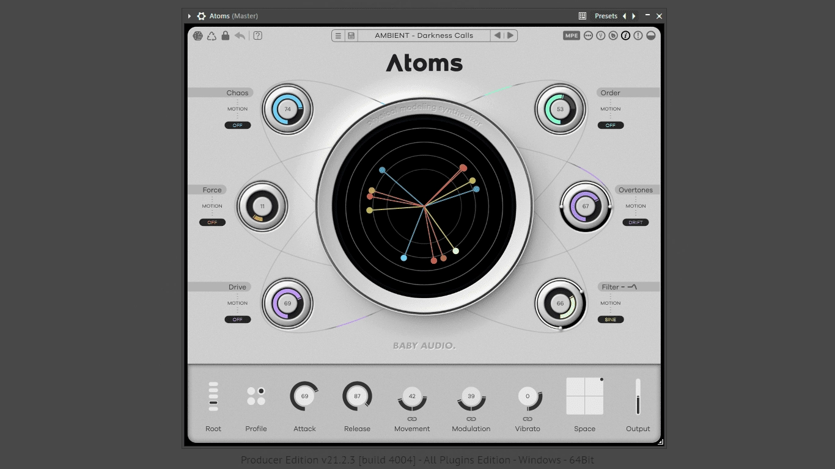Open the AMBIENT - Darkness Calls preset name

424,35
